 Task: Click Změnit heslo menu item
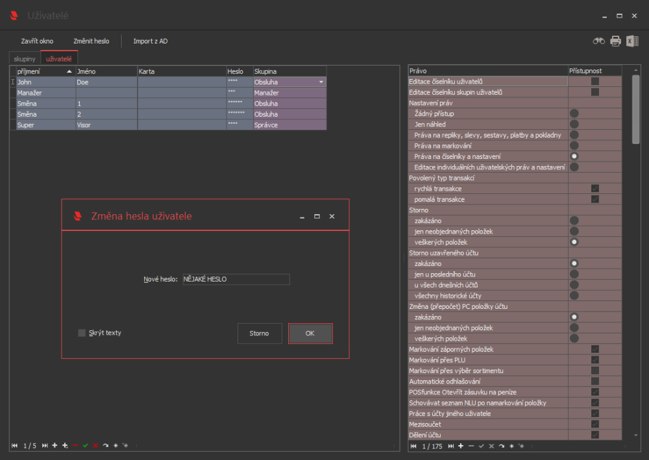click(91, 41)
